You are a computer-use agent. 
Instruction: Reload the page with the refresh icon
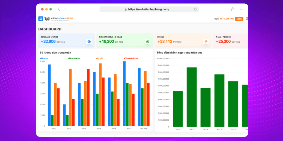point(195,9)
